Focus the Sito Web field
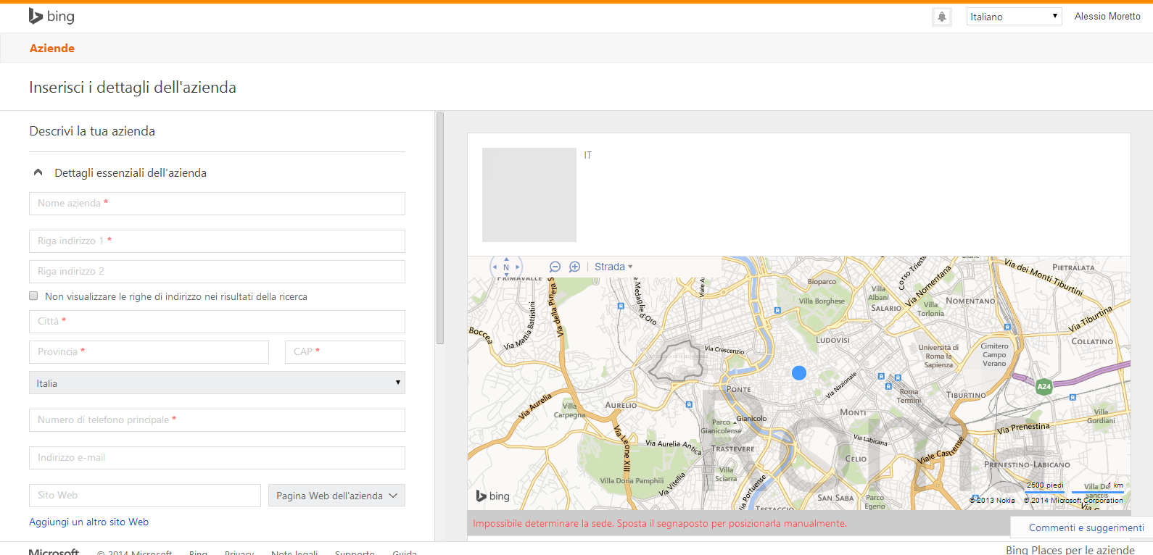The width and height of the screenshot is (1153, 555). [145, 496]
